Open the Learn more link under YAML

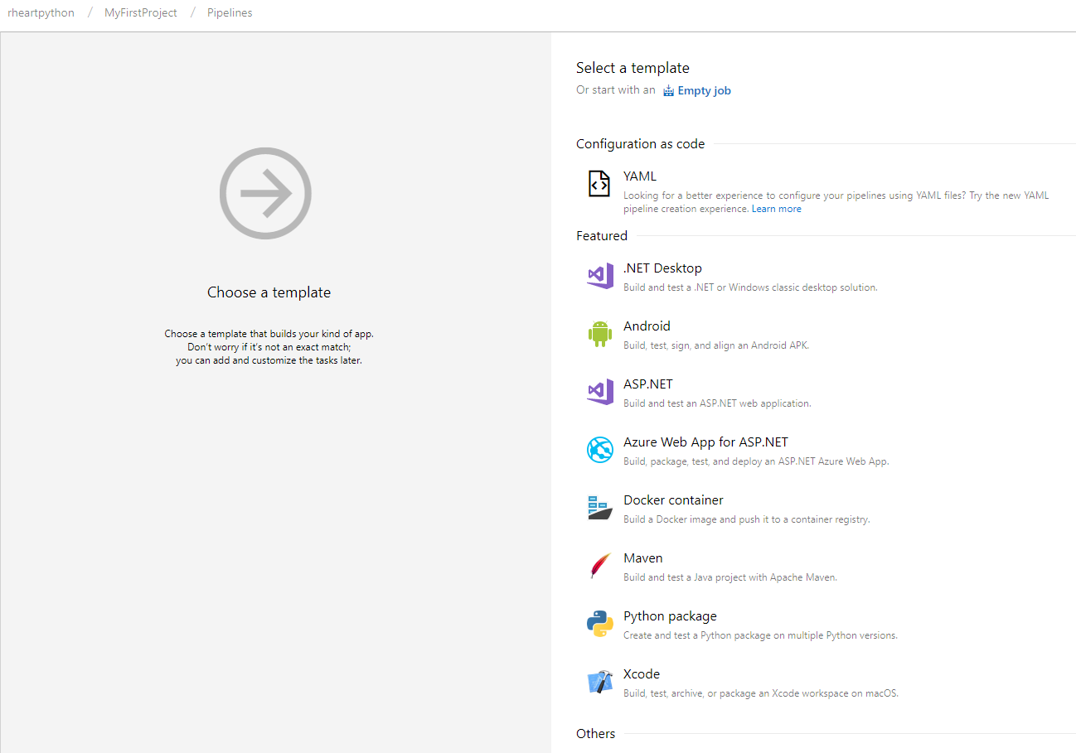(776, 209)
